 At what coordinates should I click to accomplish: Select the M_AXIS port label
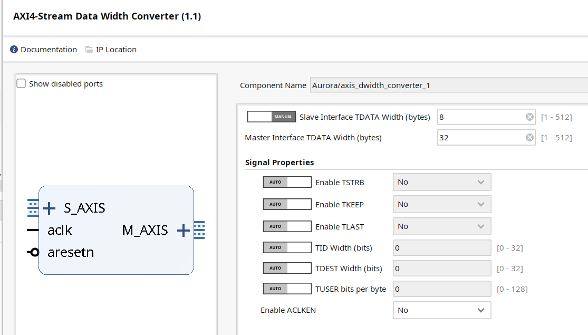click(x=144, y=231)
